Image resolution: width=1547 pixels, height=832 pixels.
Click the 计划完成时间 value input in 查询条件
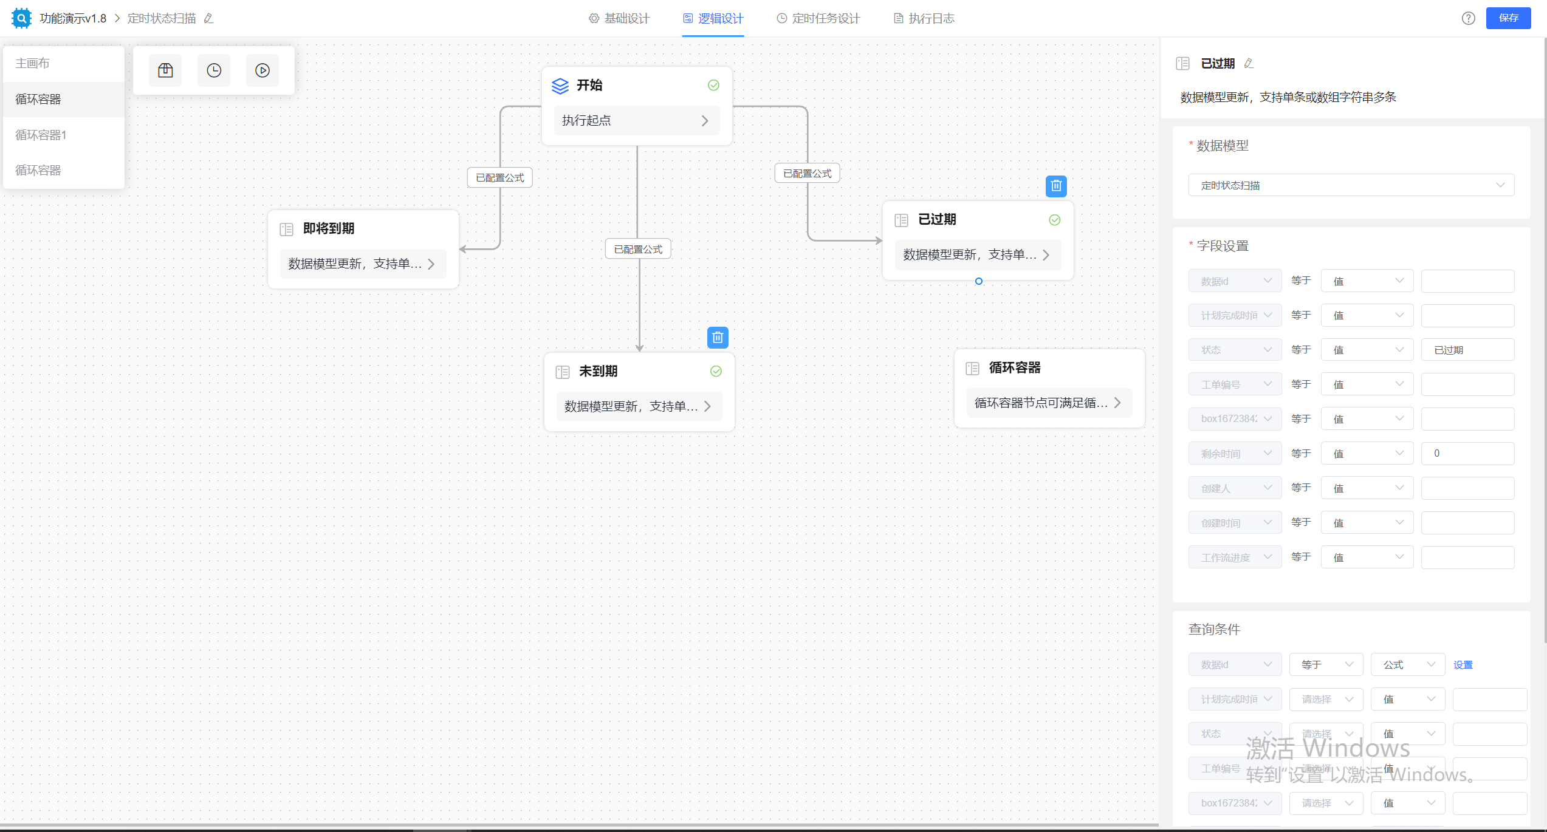click(x=1489, y=699)
